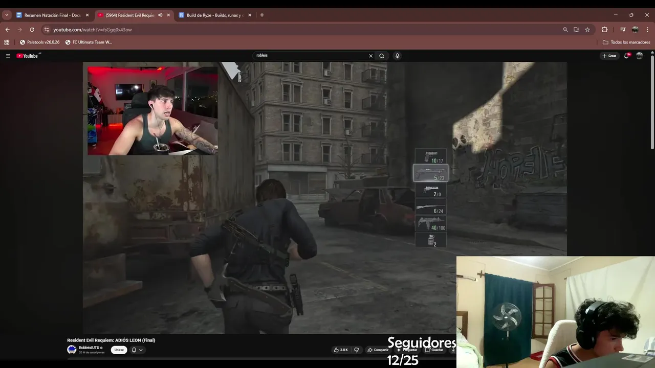Run the search with the magnifier button
Image resolution: width=655 pixels, height=368 pixels.
pos(382,56)
